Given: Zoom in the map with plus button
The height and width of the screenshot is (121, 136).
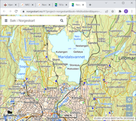Looking at the screenshot, I should click(x=129, y=107).
